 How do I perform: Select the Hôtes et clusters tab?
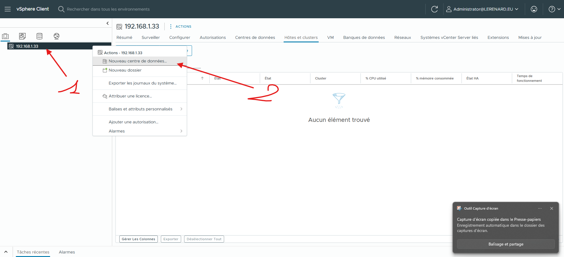coord(301,37)
